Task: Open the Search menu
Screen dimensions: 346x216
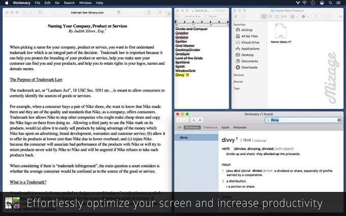Action: coord(69,3)
